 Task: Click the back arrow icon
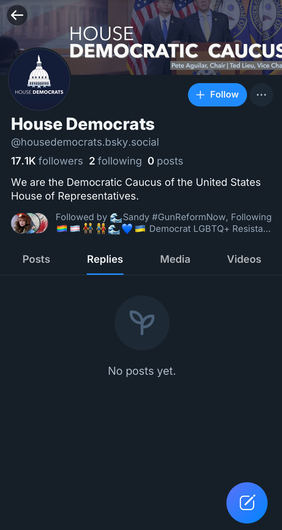[17, 15]
